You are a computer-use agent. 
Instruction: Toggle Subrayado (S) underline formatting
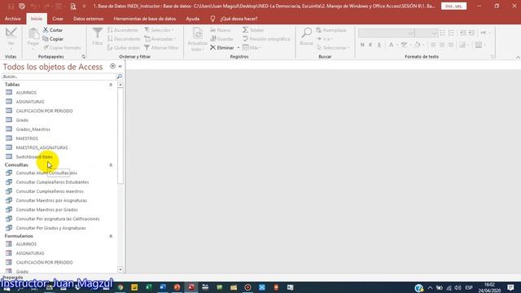379,45
